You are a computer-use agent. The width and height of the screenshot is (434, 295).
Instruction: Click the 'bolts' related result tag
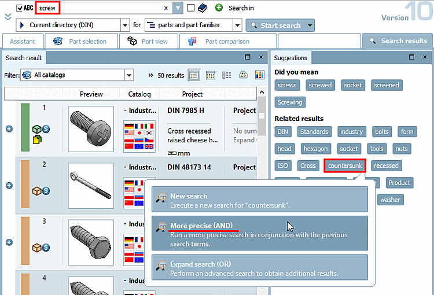pos(382,132)
